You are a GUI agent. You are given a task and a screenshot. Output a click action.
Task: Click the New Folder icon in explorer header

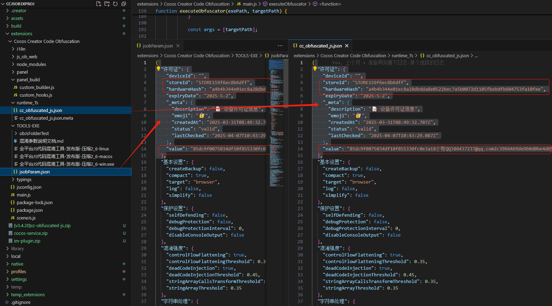[x=107, y=4]
